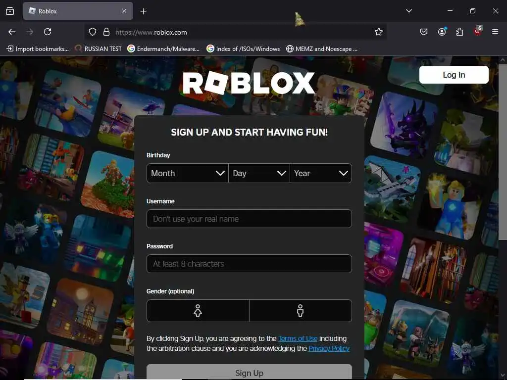Screen dimensions: 507x380
Task: Close the browser window
Action: click(495, 11)
